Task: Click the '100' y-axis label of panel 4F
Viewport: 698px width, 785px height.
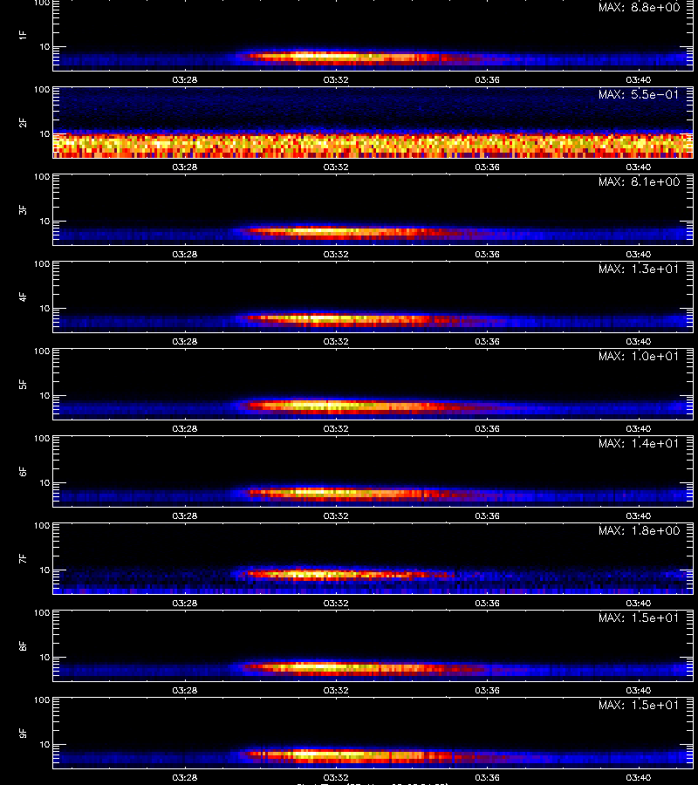Action: pos(42,263)
